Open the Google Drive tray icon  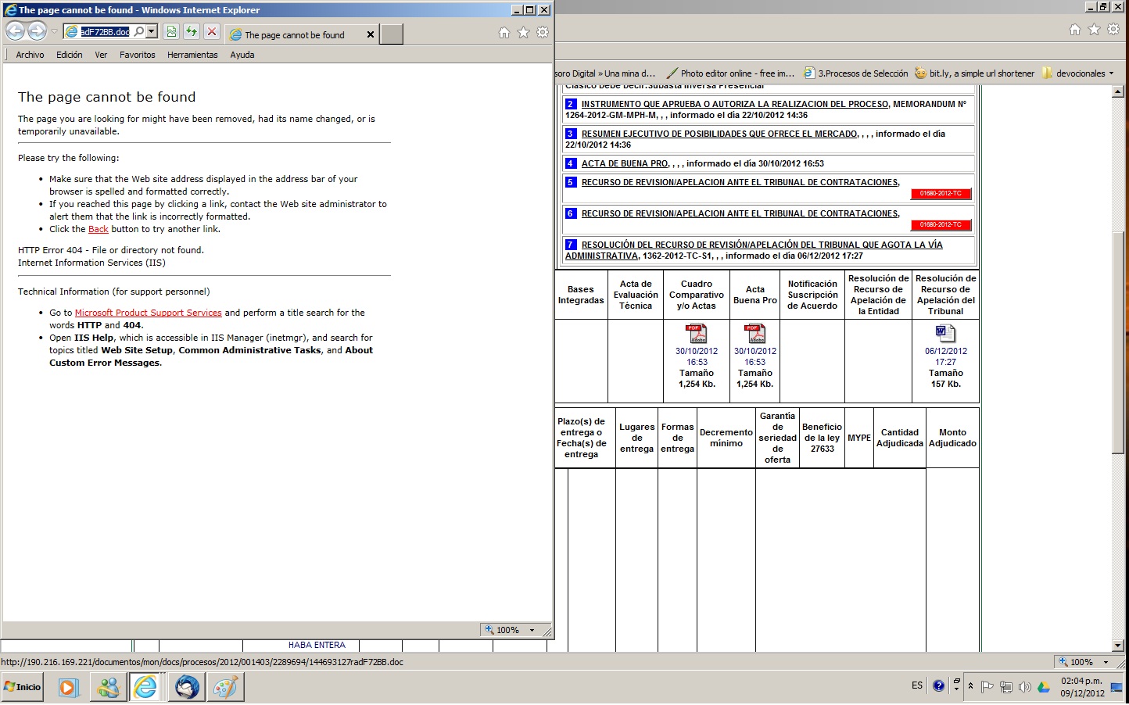[x=1044, y=687]
